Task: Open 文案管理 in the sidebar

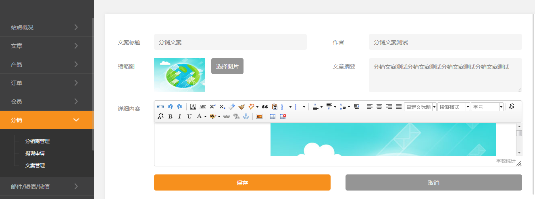Action: click(35, 165)
